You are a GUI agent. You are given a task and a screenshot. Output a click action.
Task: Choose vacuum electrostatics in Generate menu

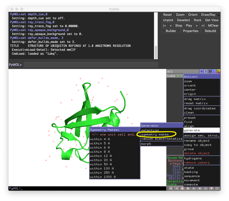coord(162,139)
